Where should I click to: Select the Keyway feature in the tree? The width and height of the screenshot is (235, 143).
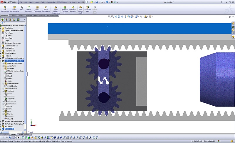point(10,114)
